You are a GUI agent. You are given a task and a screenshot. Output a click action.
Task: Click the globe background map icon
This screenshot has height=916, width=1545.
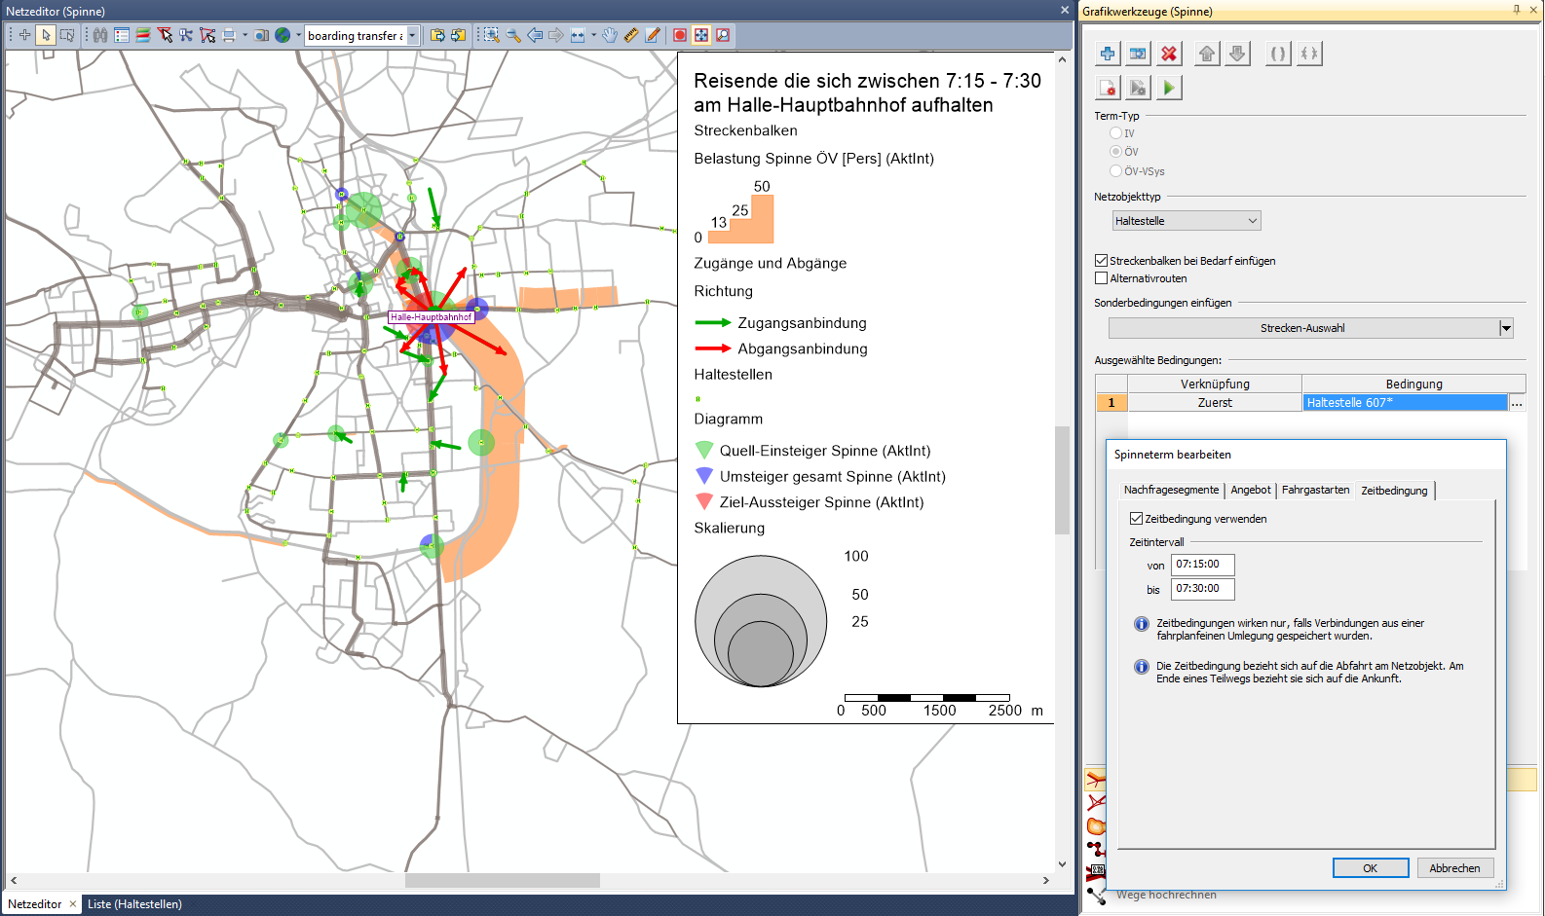tap(283, 35)
